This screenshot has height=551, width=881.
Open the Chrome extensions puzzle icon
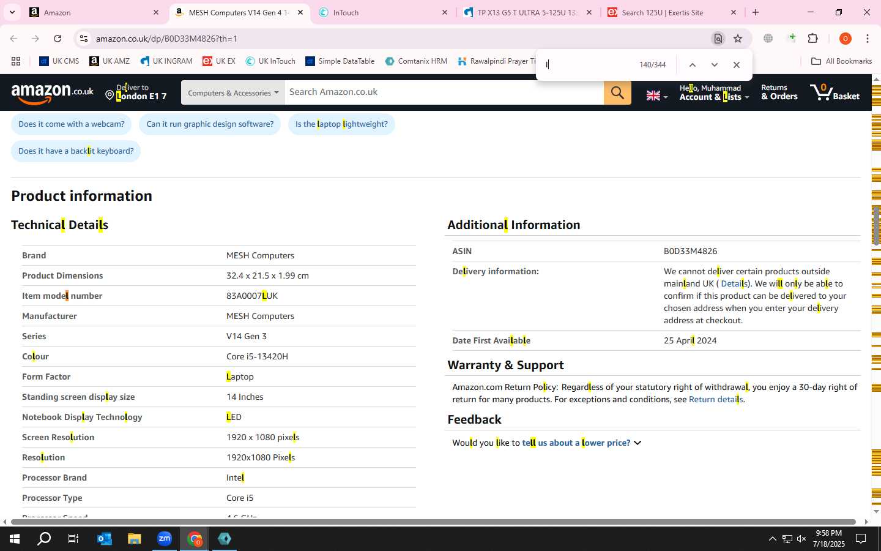[x=813, y=39]
